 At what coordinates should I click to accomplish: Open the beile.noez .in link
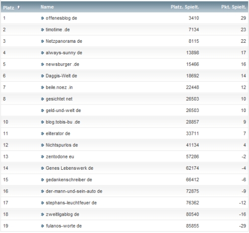click(59, 87)
